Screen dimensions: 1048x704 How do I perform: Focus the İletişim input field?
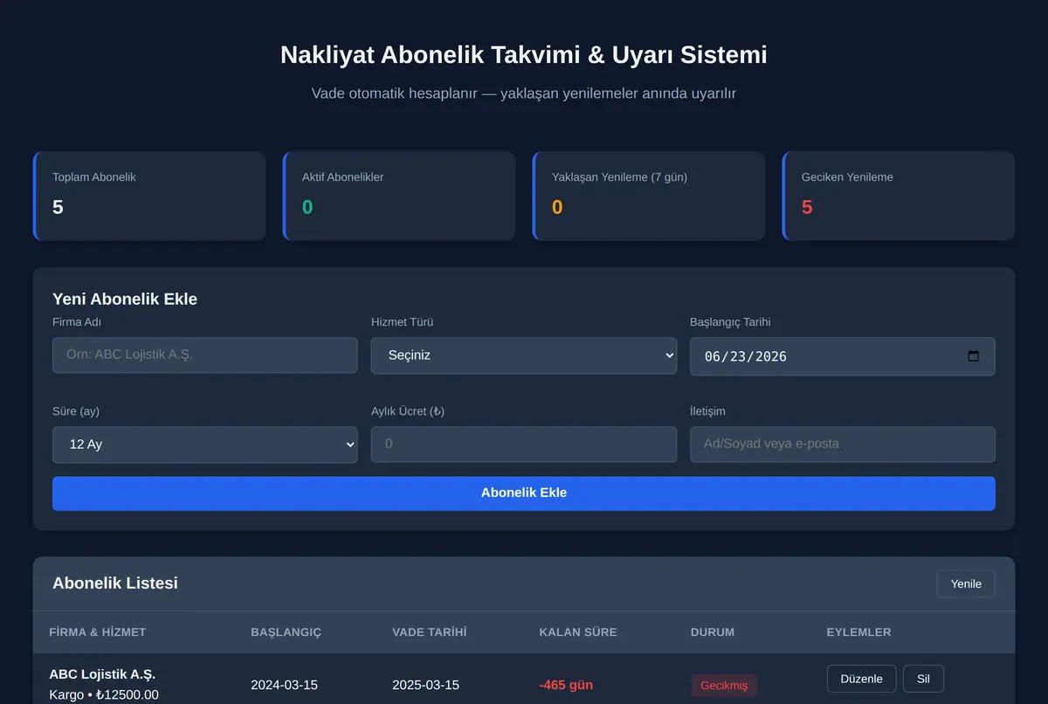843,445
